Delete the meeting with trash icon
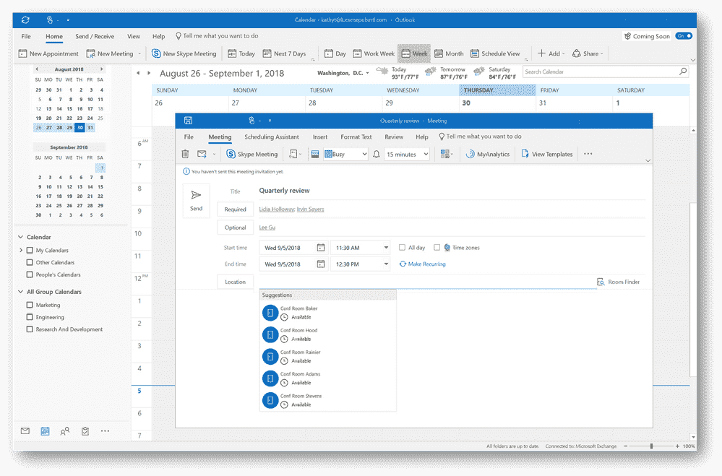This screenshot has height=476, width=722. pyautogui.click(x=185, y=155)
